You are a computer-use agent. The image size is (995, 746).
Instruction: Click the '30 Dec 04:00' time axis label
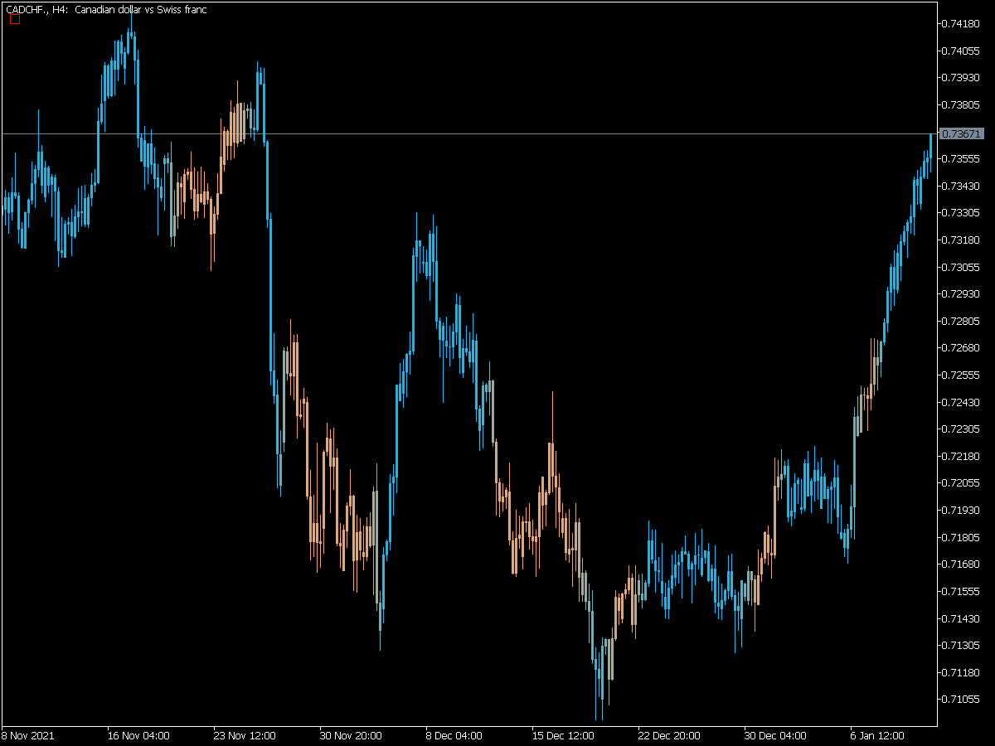[x=775, y=736]
